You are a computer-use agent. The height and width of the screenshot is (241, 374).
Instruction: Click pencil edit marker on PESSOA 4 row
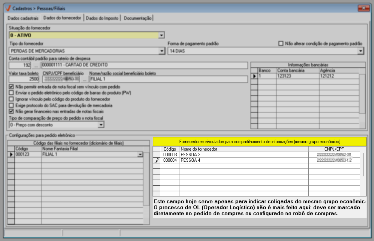pyautogui.click(x=157, y=160)
